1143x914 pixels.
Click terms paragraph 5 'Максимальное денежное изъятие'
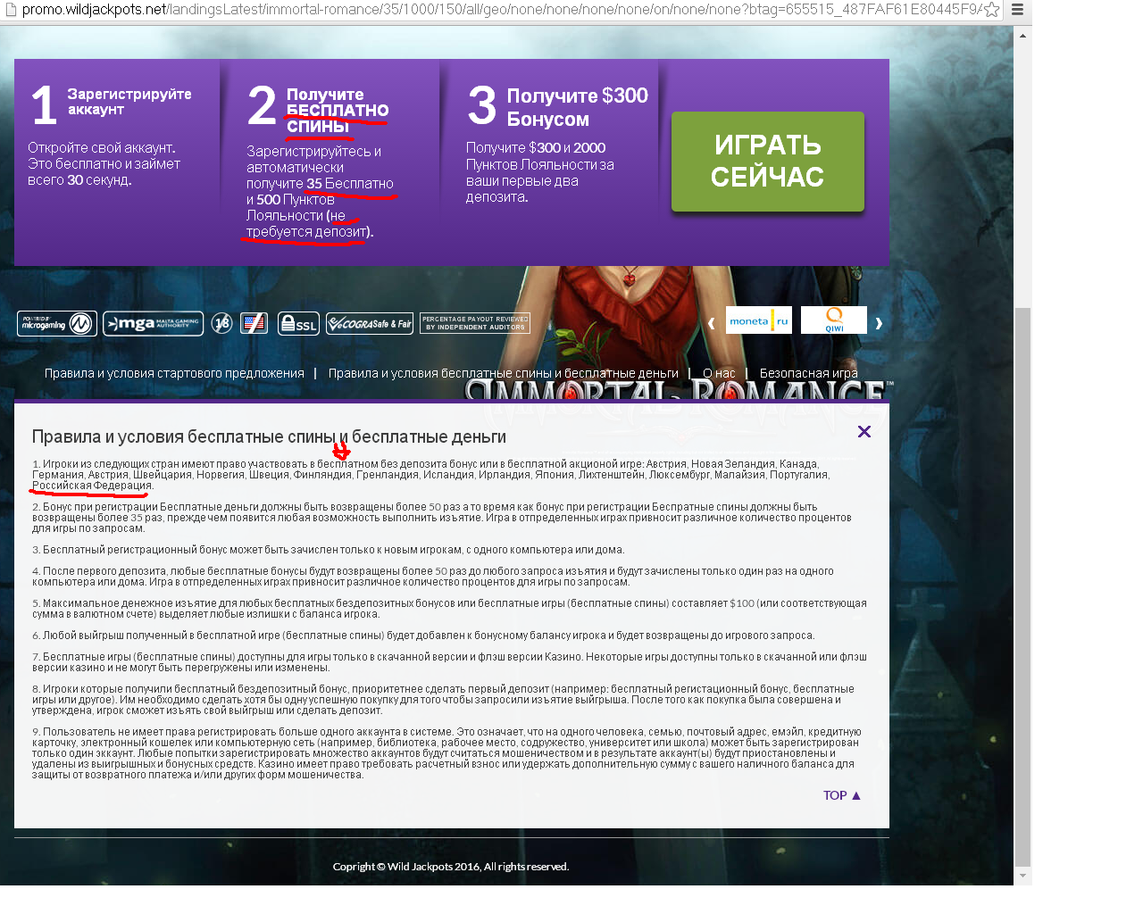click(449, 609)
